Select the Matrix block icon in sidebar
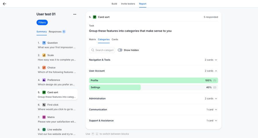 coord(44,117)
